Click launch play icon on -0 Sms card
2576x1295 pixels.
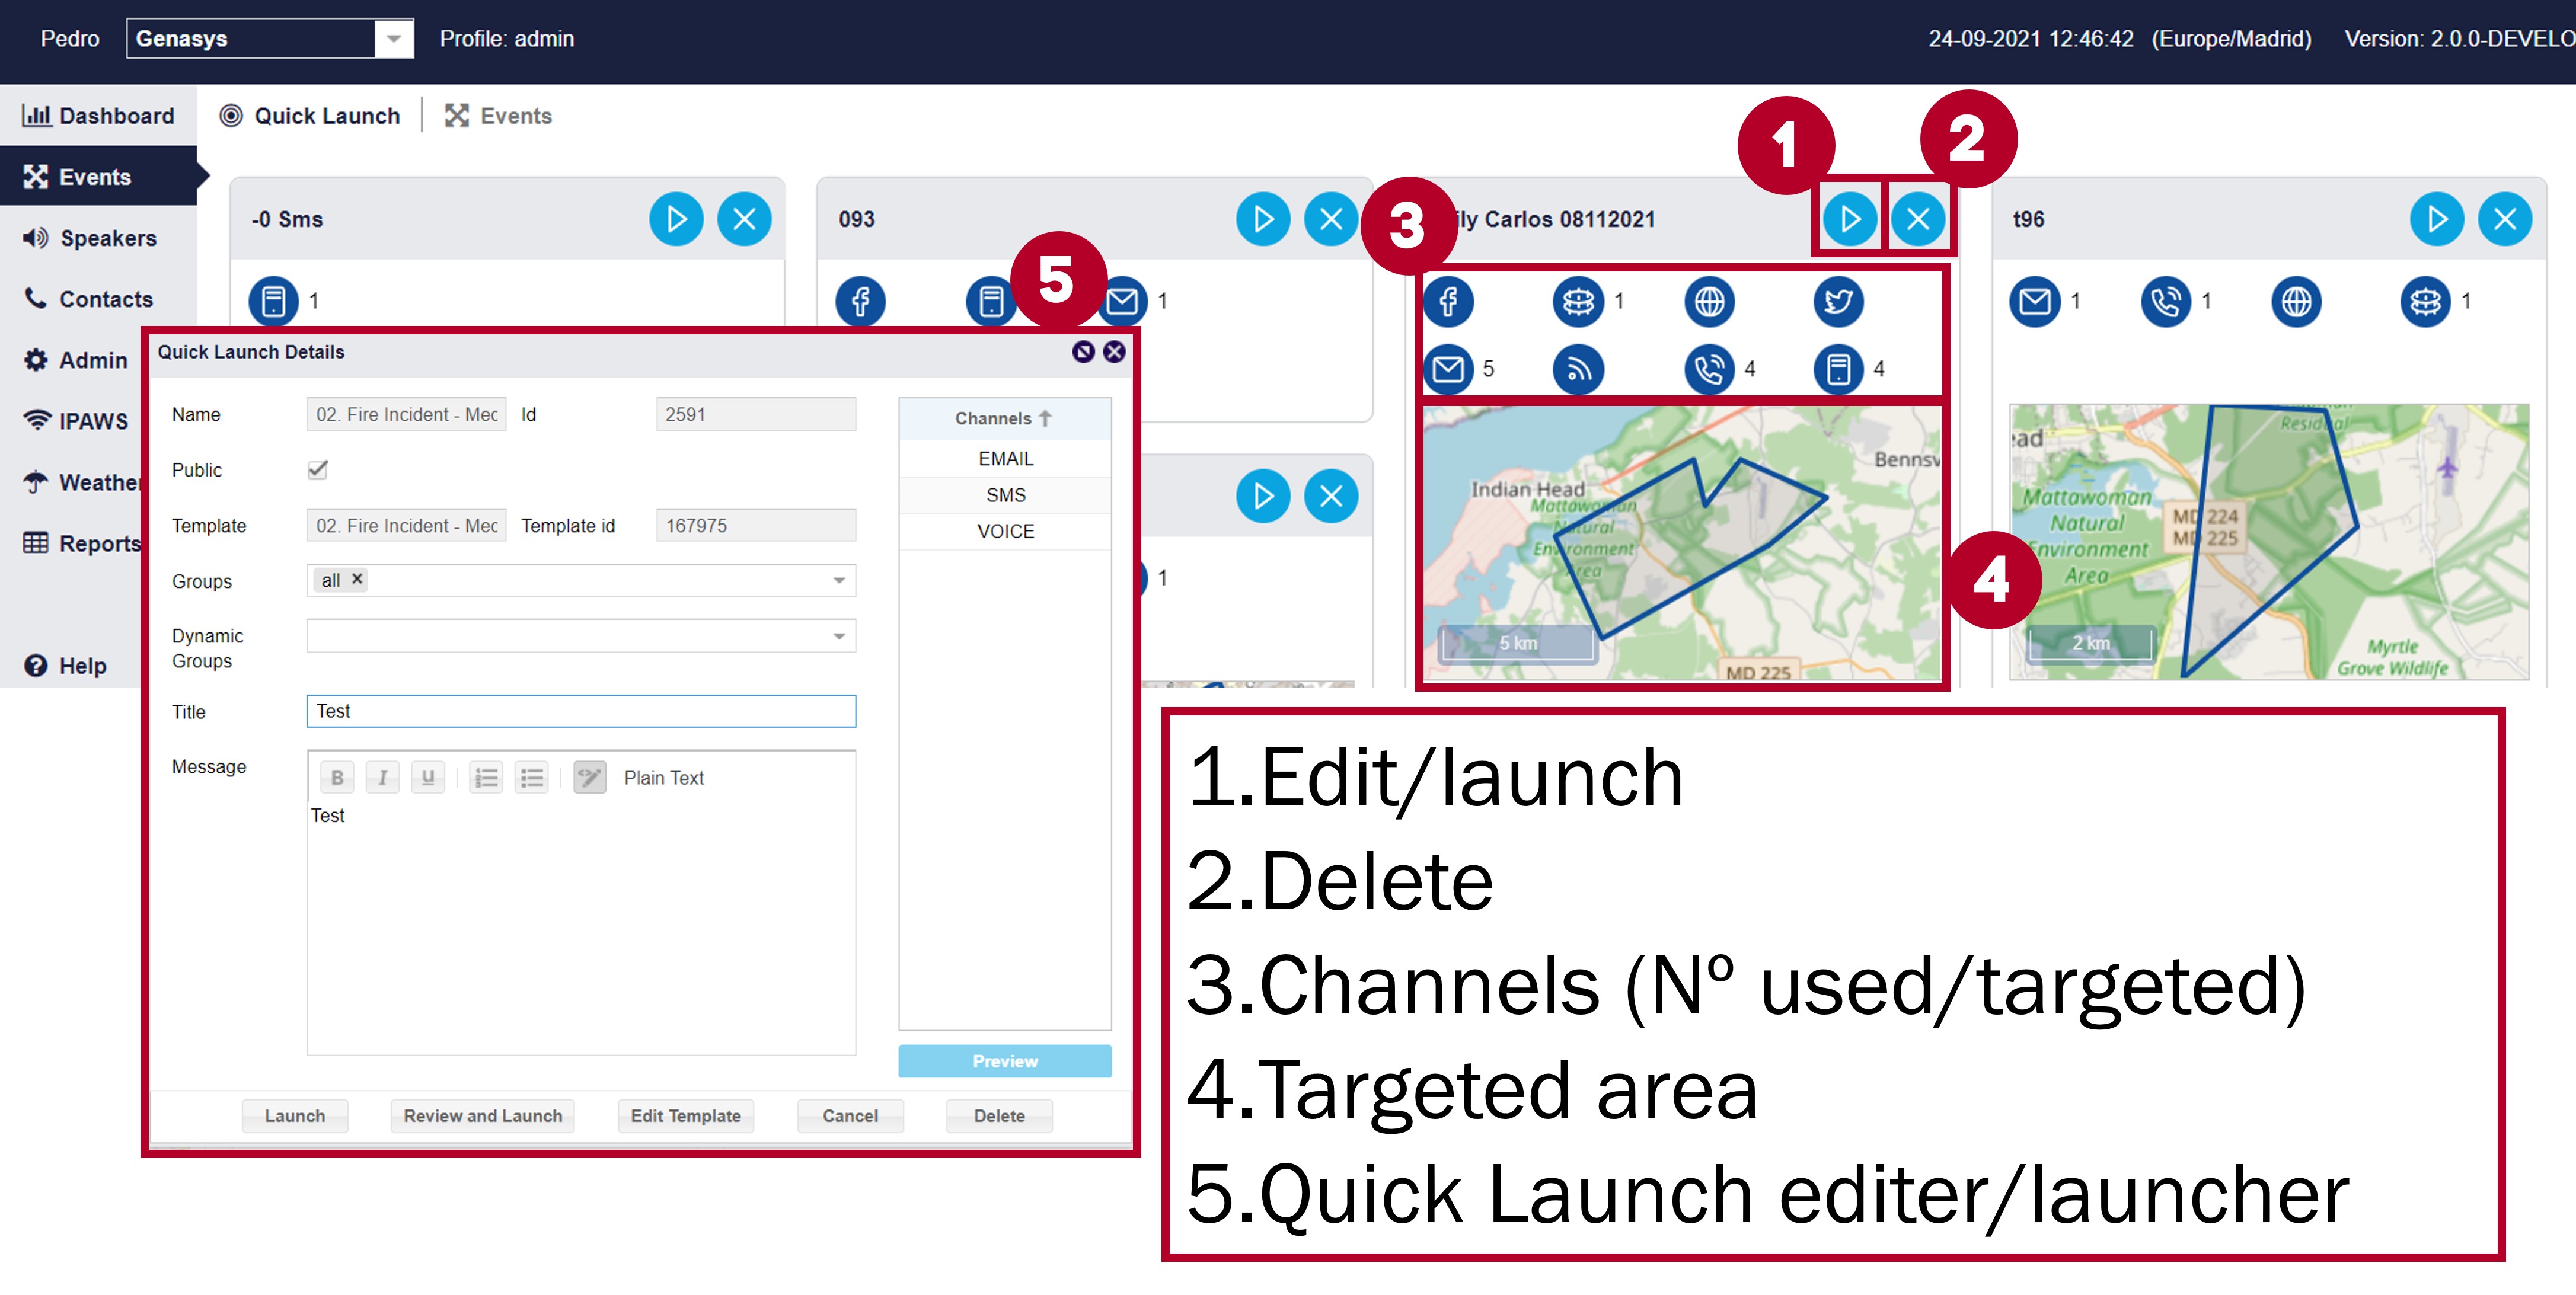[x=676, y=219]
